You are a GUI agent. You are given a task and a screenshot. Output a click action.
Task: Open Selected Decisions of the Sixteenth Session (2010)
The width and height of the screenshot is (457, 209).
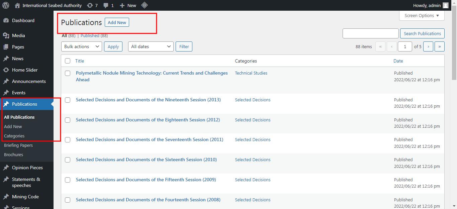tap(146, 160)
